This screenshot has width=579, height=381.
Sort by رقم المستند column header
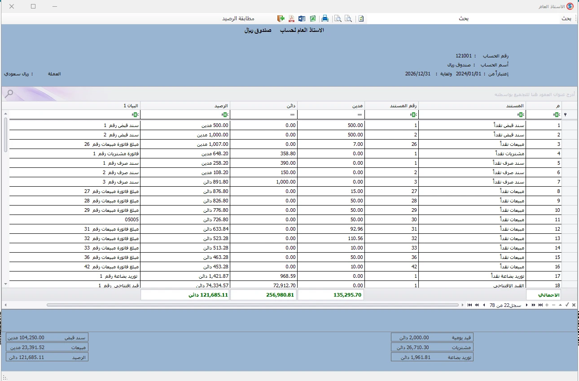(391, 105)
